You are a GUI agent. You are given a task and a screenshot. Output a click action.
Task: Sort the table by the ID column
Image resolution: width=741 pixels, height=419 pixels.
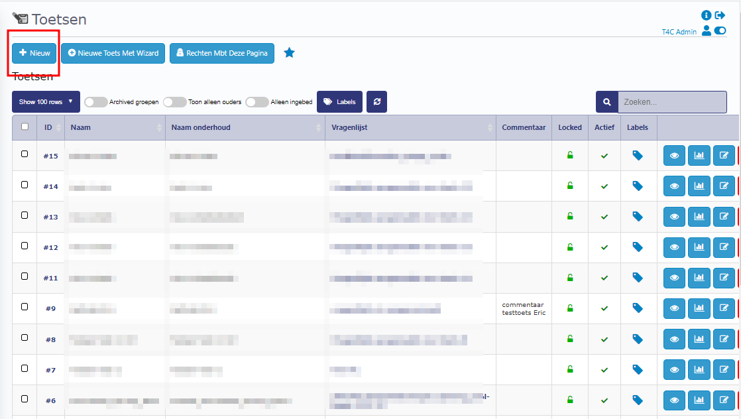point(50,127)
